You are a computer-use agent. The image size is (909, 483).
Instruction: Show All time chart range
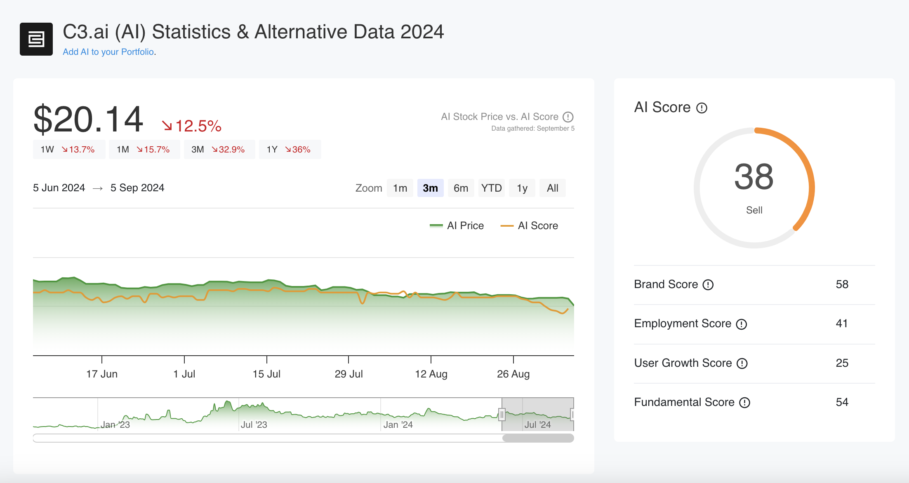553,188
